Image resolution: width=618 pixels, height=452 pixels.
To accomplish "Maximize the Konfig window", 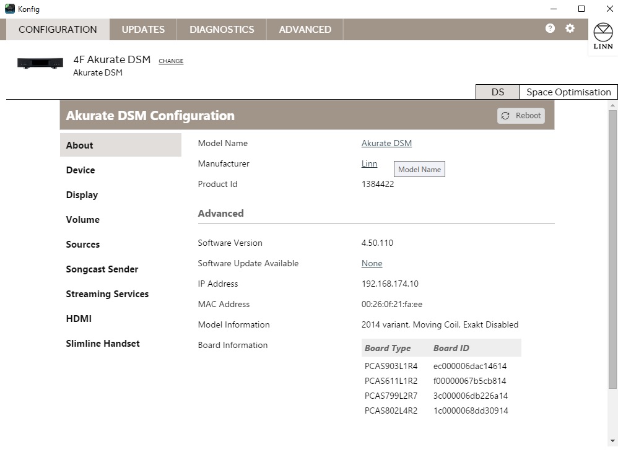I will click(x=581, y=9).
